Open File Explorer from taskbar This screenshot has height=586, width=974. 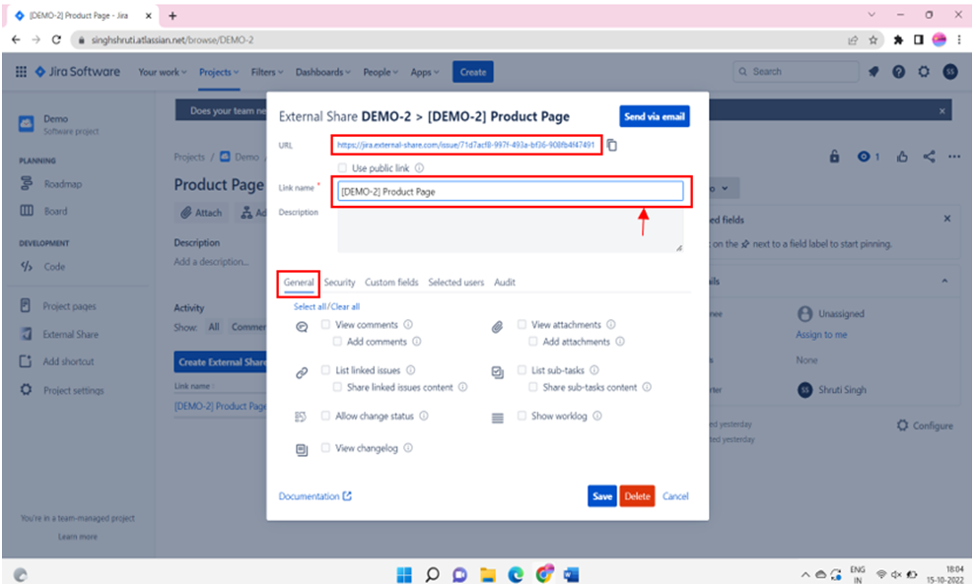click(x=488, y=575)
